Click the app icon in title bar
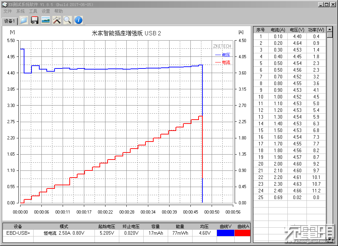338x246 pixels. [x=5, y=4]
